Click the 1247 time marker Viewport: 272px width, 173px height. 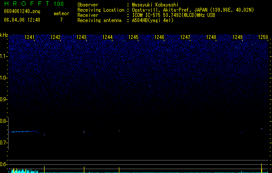click(185, 37)
